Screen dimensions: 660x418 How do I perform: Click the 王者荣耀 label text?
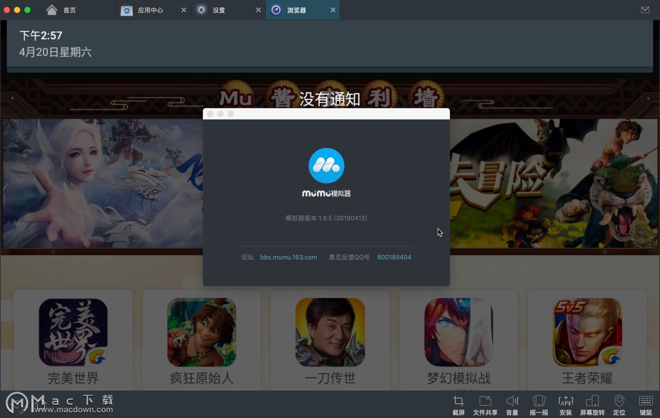(587, 378)
